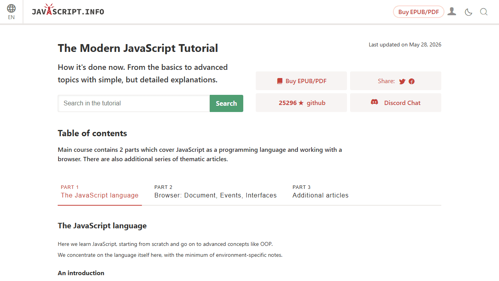This screenshot has height=281, width=499.
Task: Open the Discord Chat link
Action: tap(396, 103)
